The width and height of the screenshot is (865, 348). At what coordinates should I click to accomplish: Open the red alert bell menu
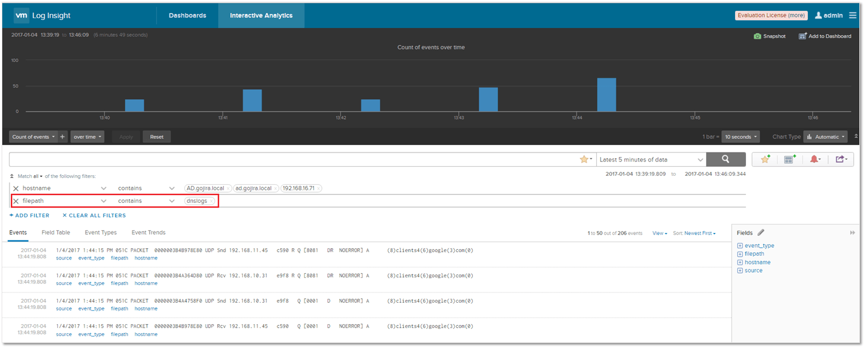coord(815,159)
